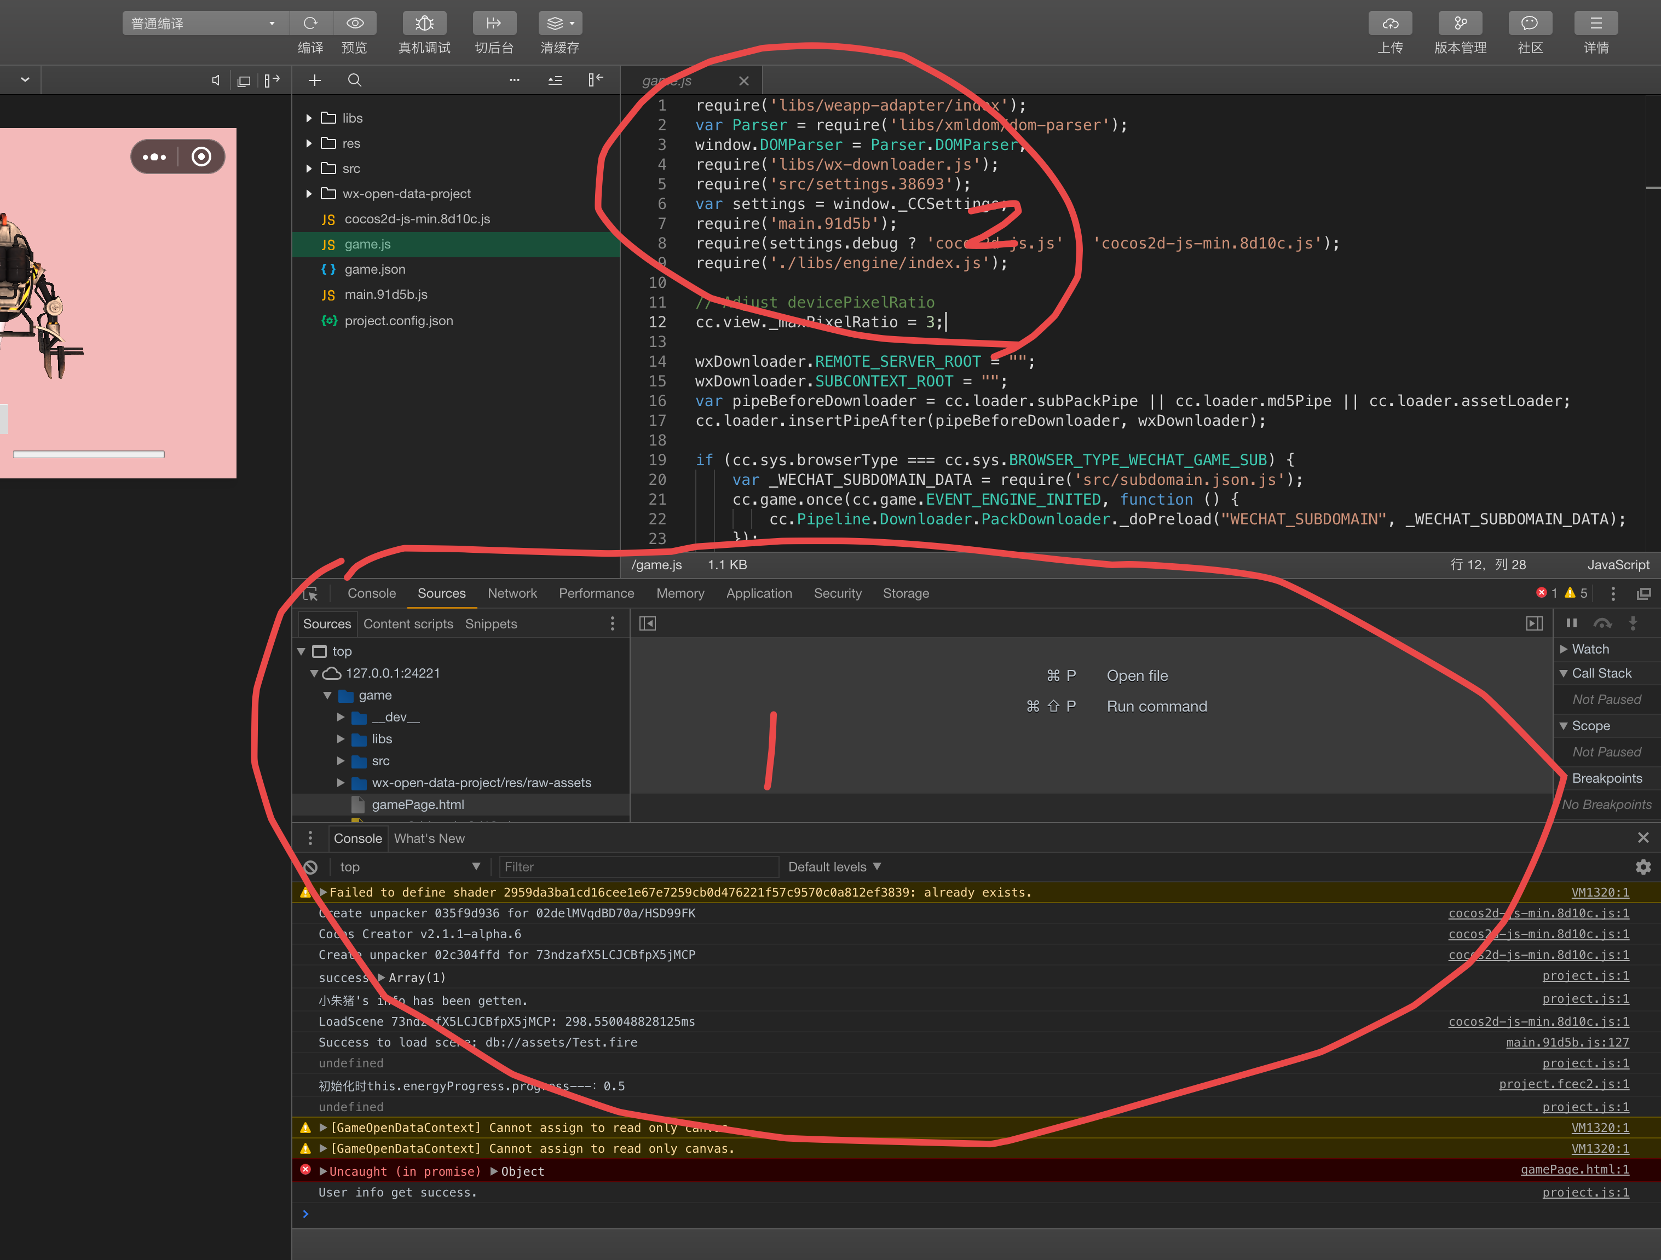Click the 预览 preview eye icon
Image resolution: width=1661 pixels, height=1260 pixels.
(354, 24)
